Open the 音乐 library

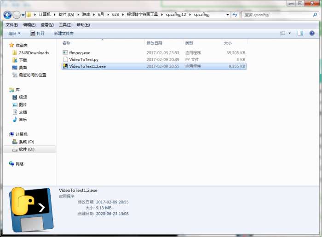click(23, 120)
